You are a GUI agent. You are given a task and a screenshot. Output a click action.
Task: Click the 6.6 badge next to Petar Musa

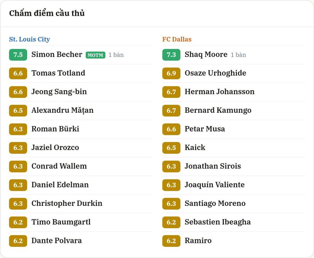(x=171, y=129)
